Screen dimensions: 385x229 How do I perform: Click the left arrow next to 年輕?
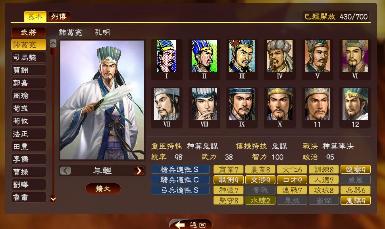click(x=65, y=171)
